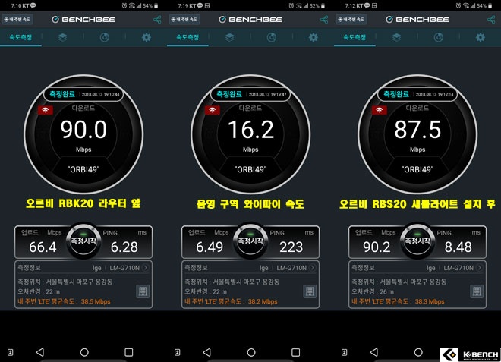The image size is (501, 362).
Task: Tap share icon in the 16.2 Mbps screen
Action: coord(324,20)
